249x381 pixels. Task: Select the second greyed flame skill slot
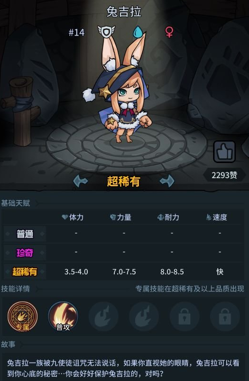tap(144, 317)
